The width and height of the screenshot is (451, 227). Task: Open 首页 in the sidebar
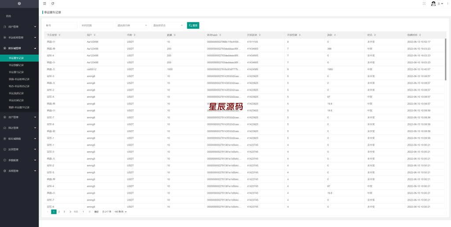19,16
